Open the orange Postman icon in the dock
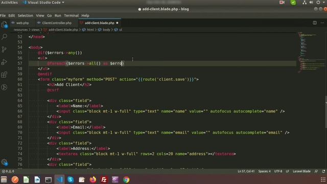Viewport: 327px width, 184px height. (15, 179)
